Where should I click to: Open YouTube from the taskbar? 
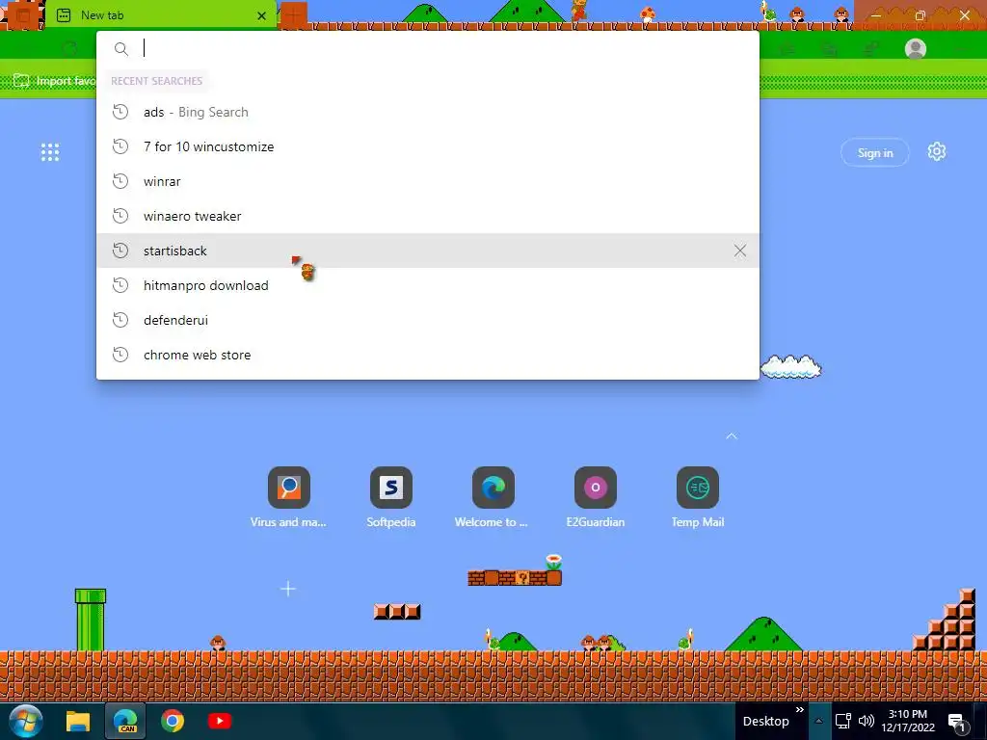(219, 721)
